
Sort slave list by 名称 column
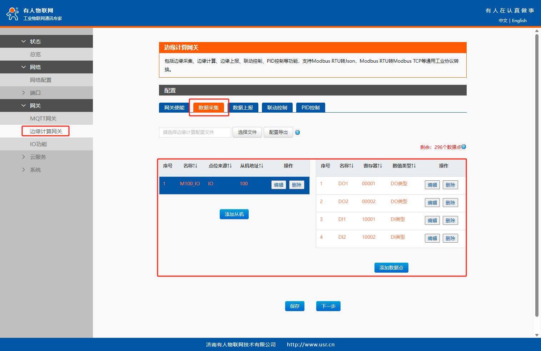tap(190, 166)
